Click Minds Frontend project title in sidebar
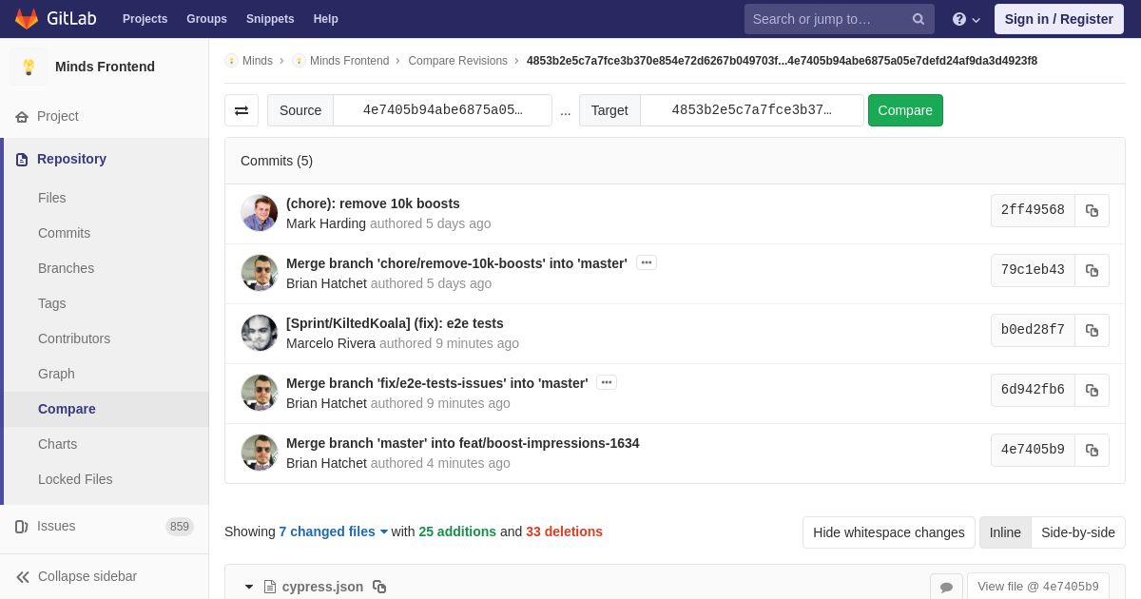1141x599 pixels. point(105,67)
